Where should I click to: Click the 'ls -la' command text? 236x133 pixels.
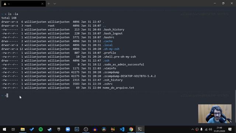pos(13,14)
